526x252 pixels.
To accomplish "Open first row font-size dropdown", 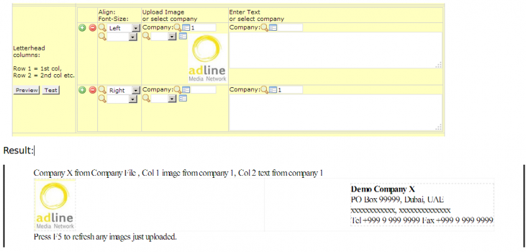I will (x=122, y=37).
